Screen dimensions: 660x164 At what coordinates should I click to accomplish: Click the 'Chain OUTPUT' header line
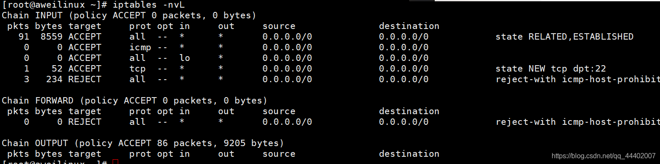(x=142, y=143)
